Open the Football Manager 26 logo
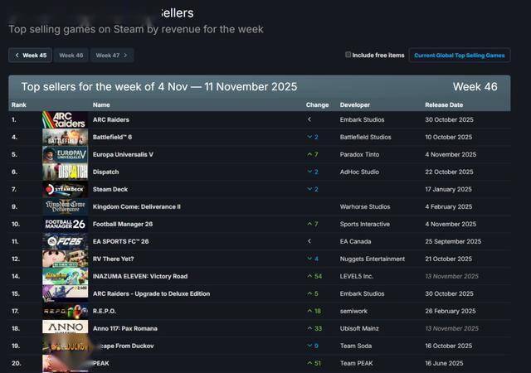531x373 pixels. pos(65,224)
